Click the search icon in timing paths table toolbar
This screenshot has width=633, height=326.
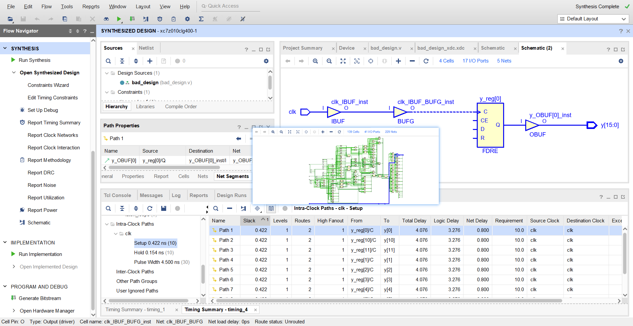(216, 208)
